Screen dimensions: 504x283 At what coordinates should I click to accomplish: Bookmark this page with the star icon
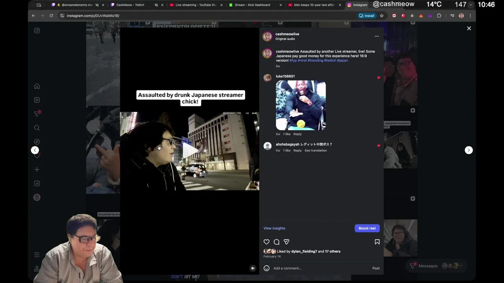(x=382, y=16)
